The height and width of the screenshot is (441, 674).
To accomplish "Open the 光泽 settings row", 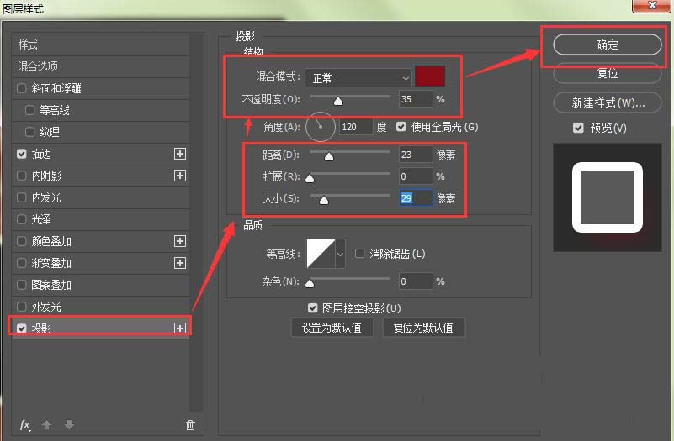I will (x=101, y=219).
